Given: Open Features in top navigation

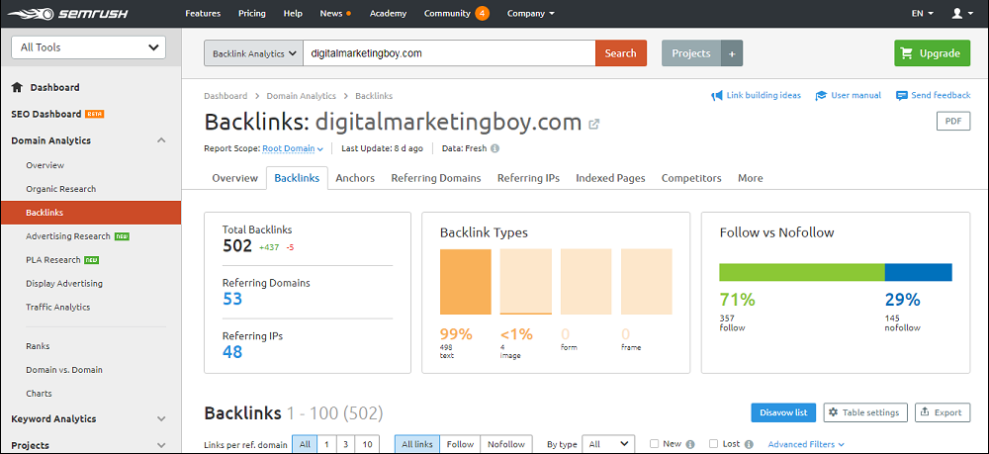Looking at the screenshot, I should click(x=203, y=13).
